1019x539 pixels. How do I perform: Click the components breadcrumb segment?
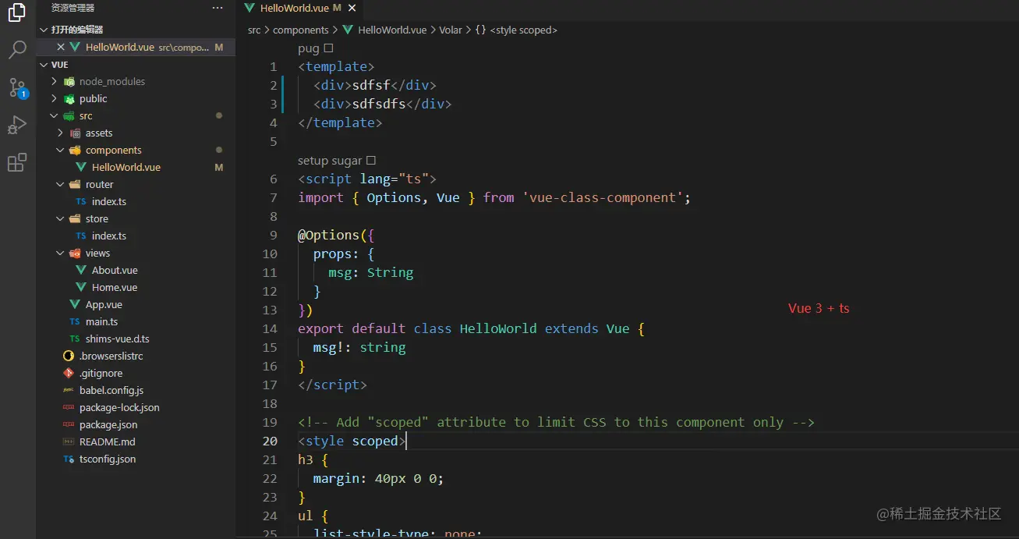(301, 30)
